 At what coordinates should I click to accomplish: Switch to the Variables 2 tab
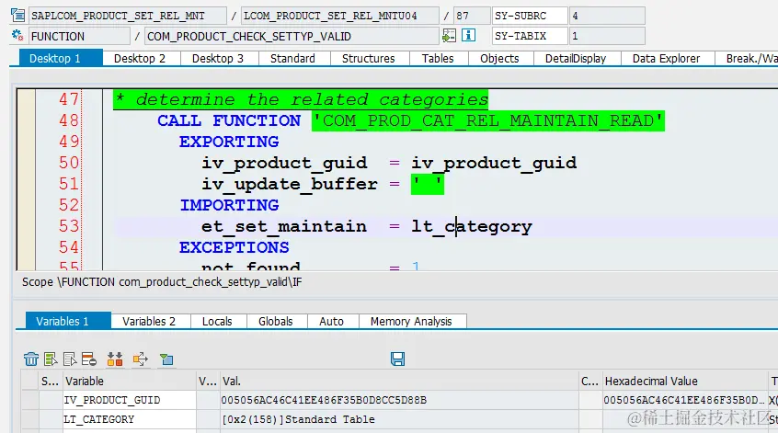[150, 321]
